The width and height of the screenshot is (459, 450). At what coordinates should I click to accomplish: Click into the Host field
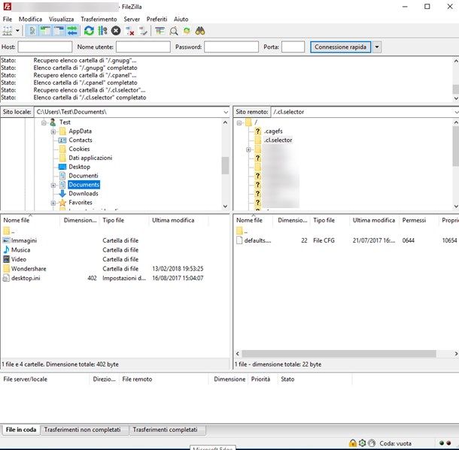45,47
